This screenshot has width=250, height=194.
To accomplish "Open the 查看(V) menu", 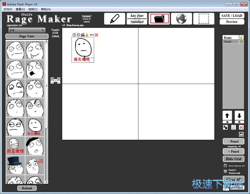I will click(20, 9).
